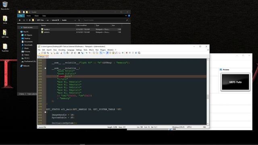Refresh the Explorer folder view
The image size is (258, 145).
pyautogui.click(x=79, y=20)
